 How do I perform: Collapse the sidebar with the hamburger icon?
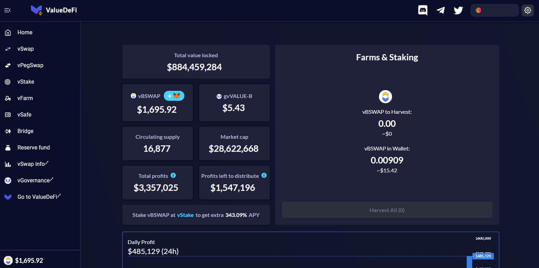tap(8, 10)
